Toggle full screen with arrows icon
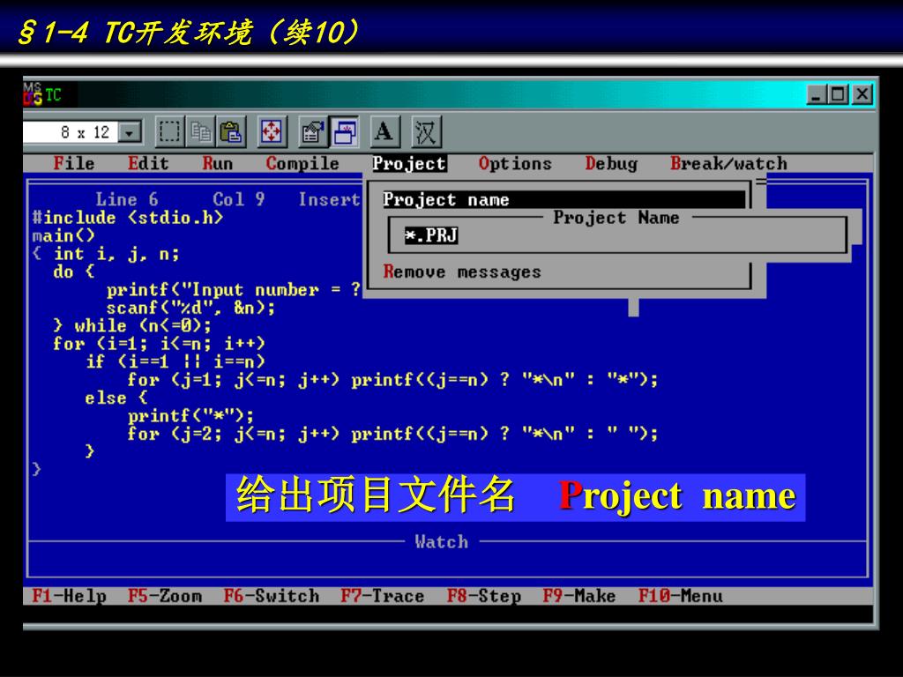 click(272, 132)
